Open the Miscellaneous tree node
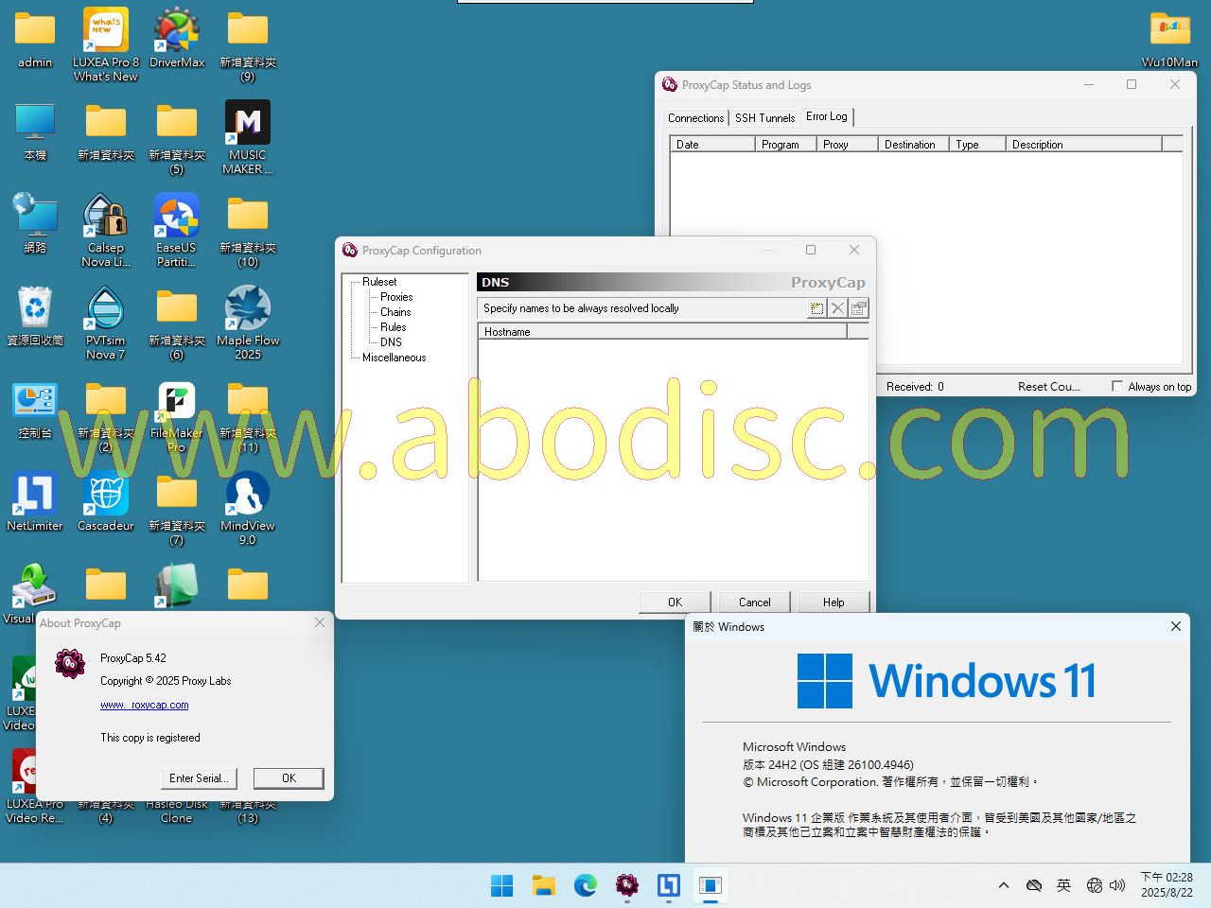 [394, 358]
